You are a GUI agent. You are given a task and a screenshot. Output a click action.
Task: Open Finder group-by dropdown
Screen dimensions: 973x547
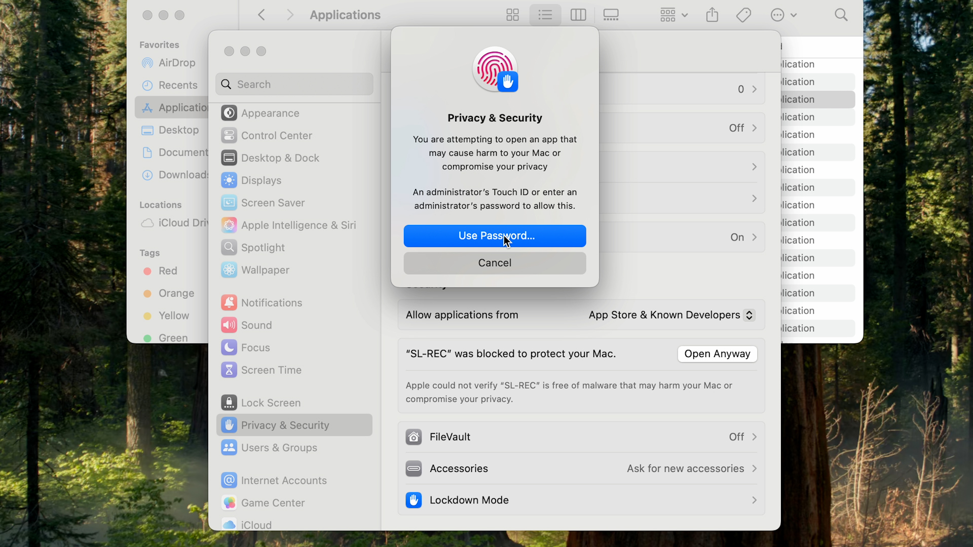coord(674,15)
